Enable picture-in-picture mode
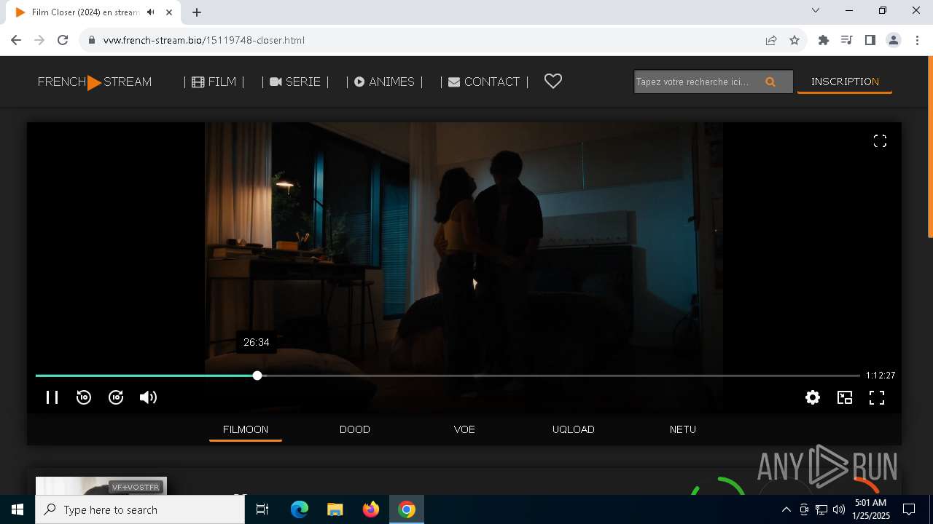933x524 pixels. (x=845, y=397)
